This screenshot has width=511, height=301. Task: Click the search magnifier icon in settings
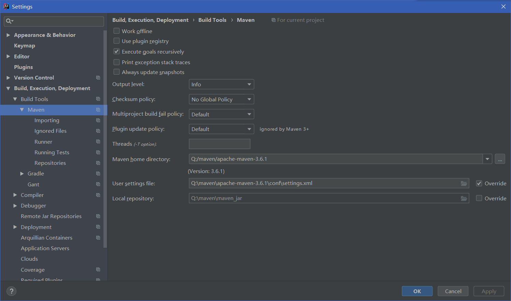coord(9,21)
